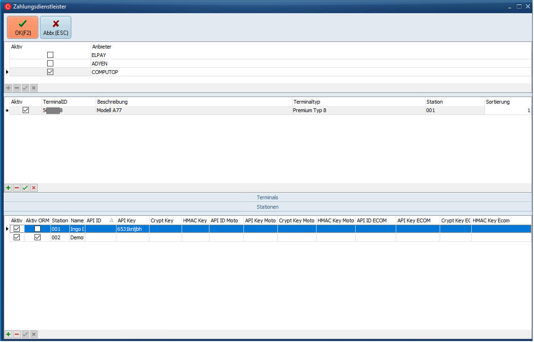Viewport: 534px width, 342px height.
Task: Click the red X cancel icon in terminal toolbar
Action: click(x=34, y=187)
